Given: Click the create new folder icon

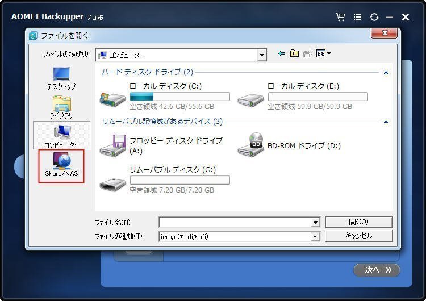Looking at the screenshot, I should pyautogui.click(x=307, y=53).
